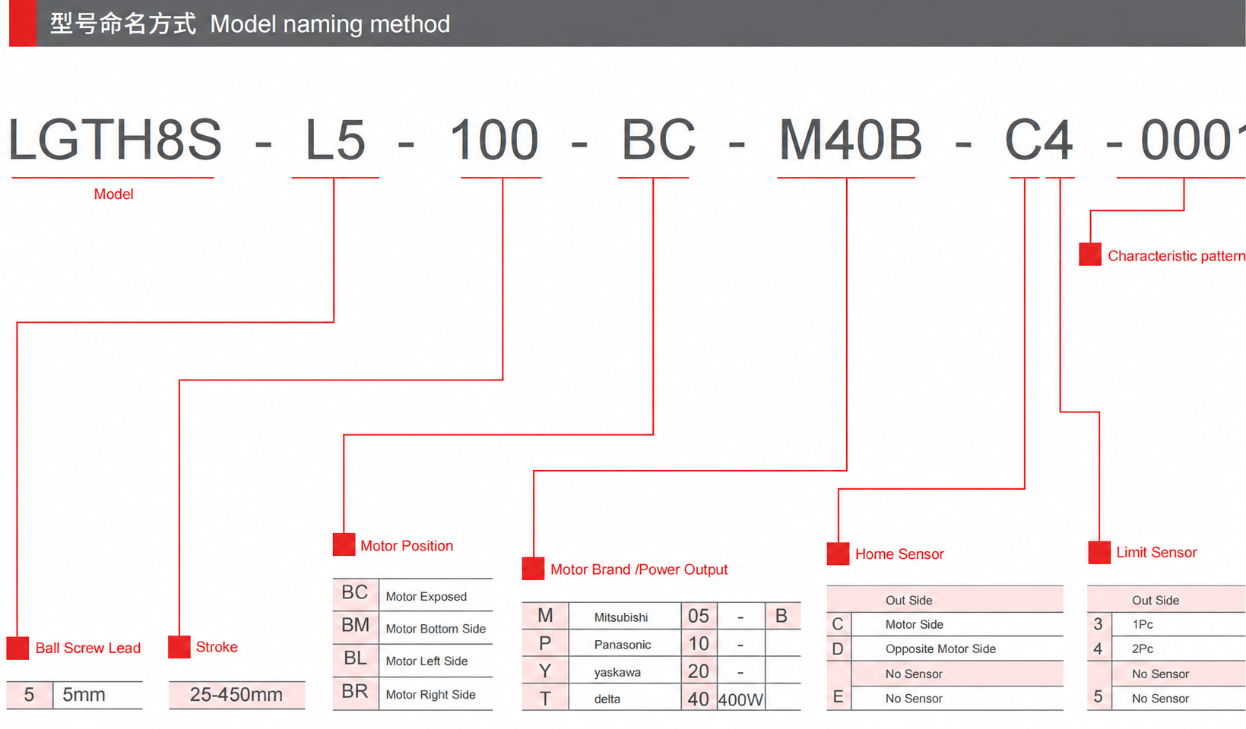
Task: Click the 'Motor Position' heading
Action: (x=407, y=546)
